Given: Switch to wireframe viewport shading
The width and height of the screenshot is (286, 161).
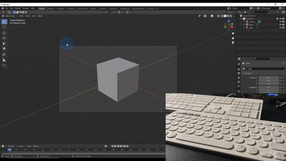Looking at the screenshot, I should point(222,16).
